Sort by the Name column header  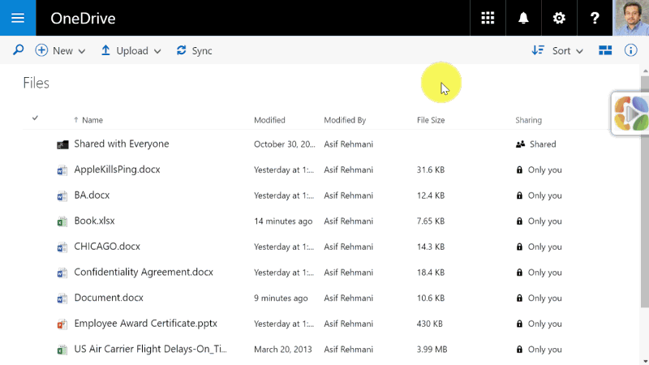[92, 120]
